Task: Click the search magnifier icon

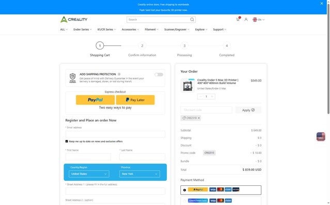Action: pos(192,20)
